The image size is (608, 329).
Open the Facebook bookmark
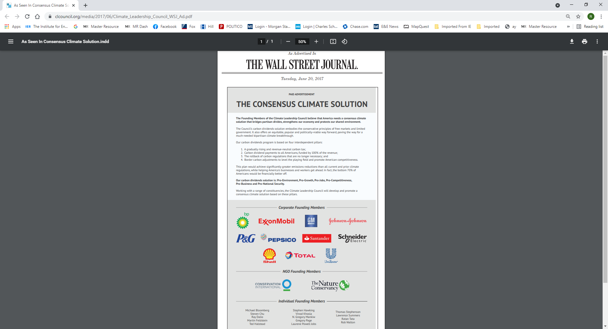point(165,27)
